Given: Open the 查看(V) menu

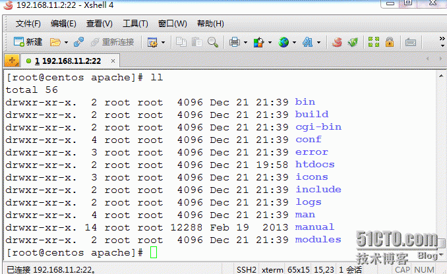Looking at the screenshot, I should point(99,24).
